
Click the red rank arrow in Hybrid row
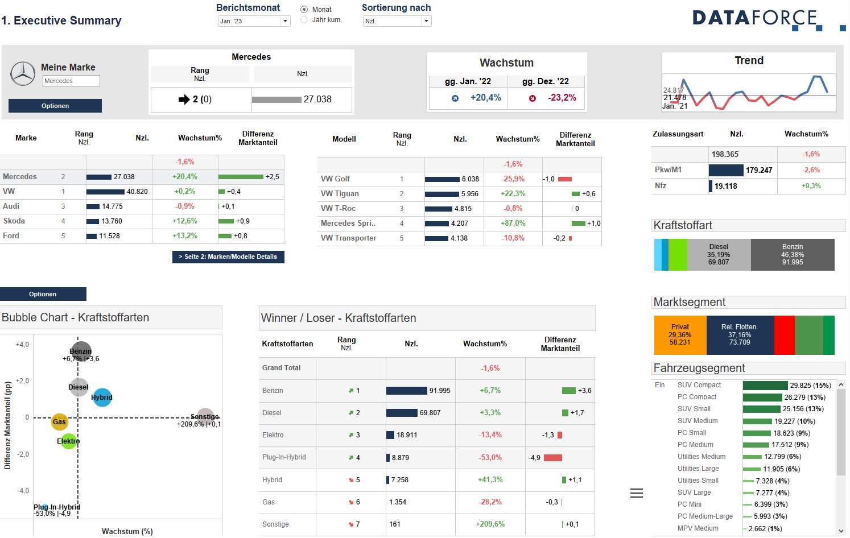click(351, 480)
